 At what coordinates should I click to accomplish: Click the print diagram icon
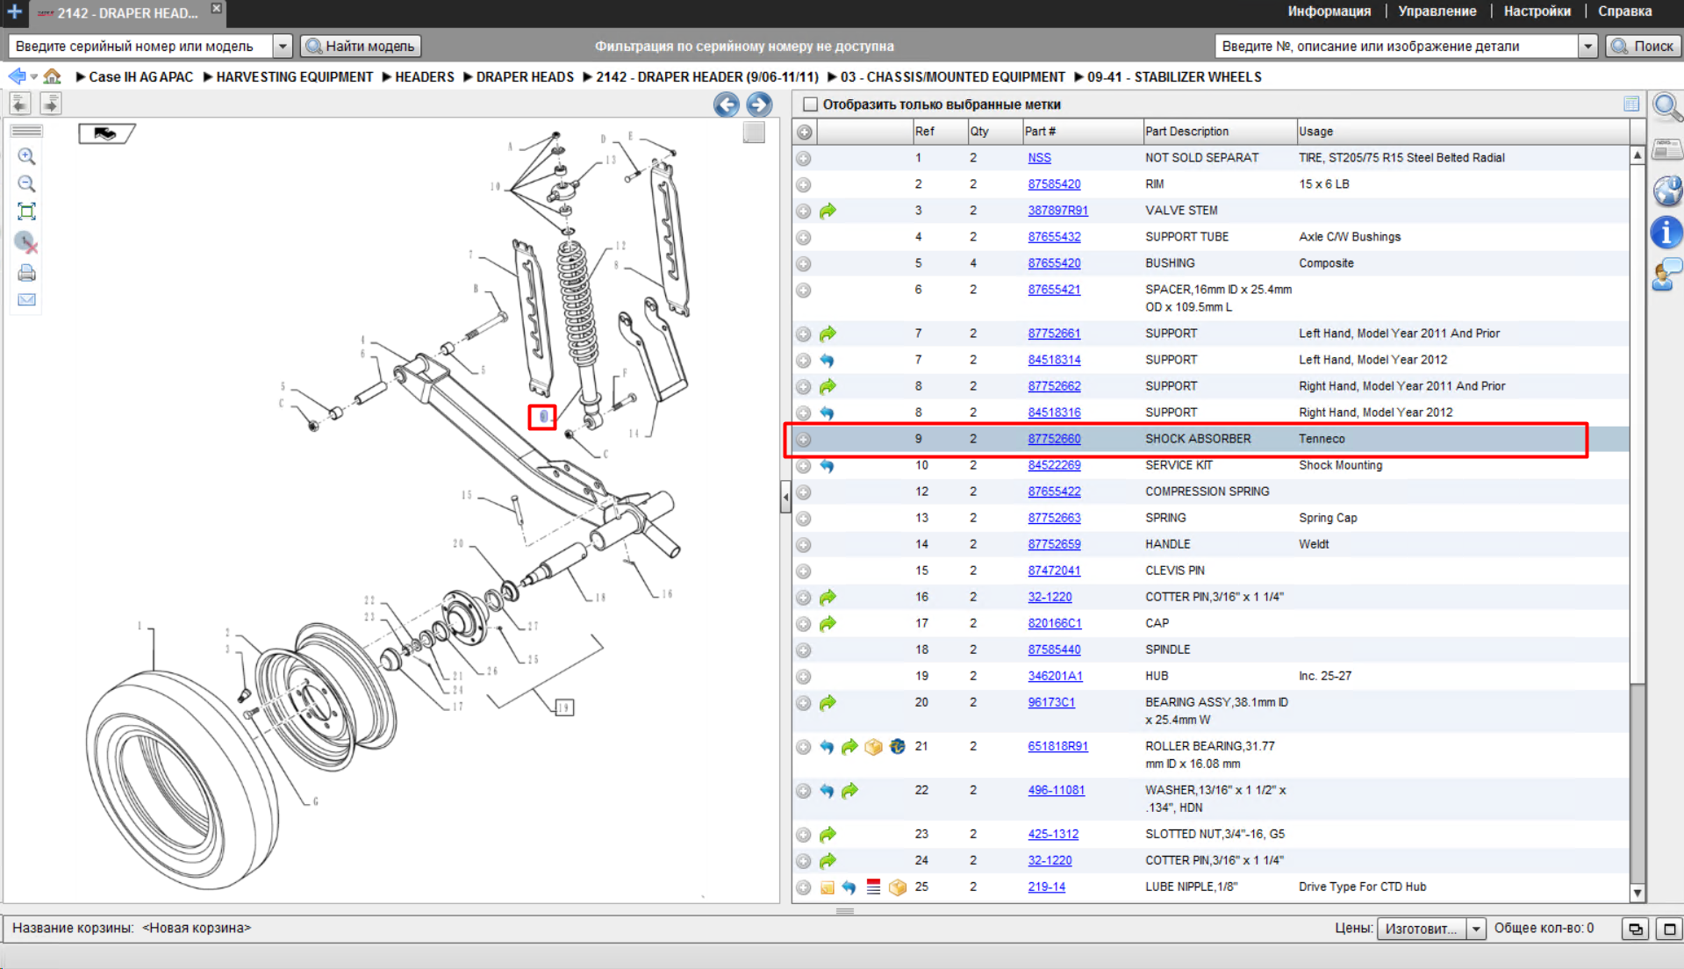[x=26, y=273]
